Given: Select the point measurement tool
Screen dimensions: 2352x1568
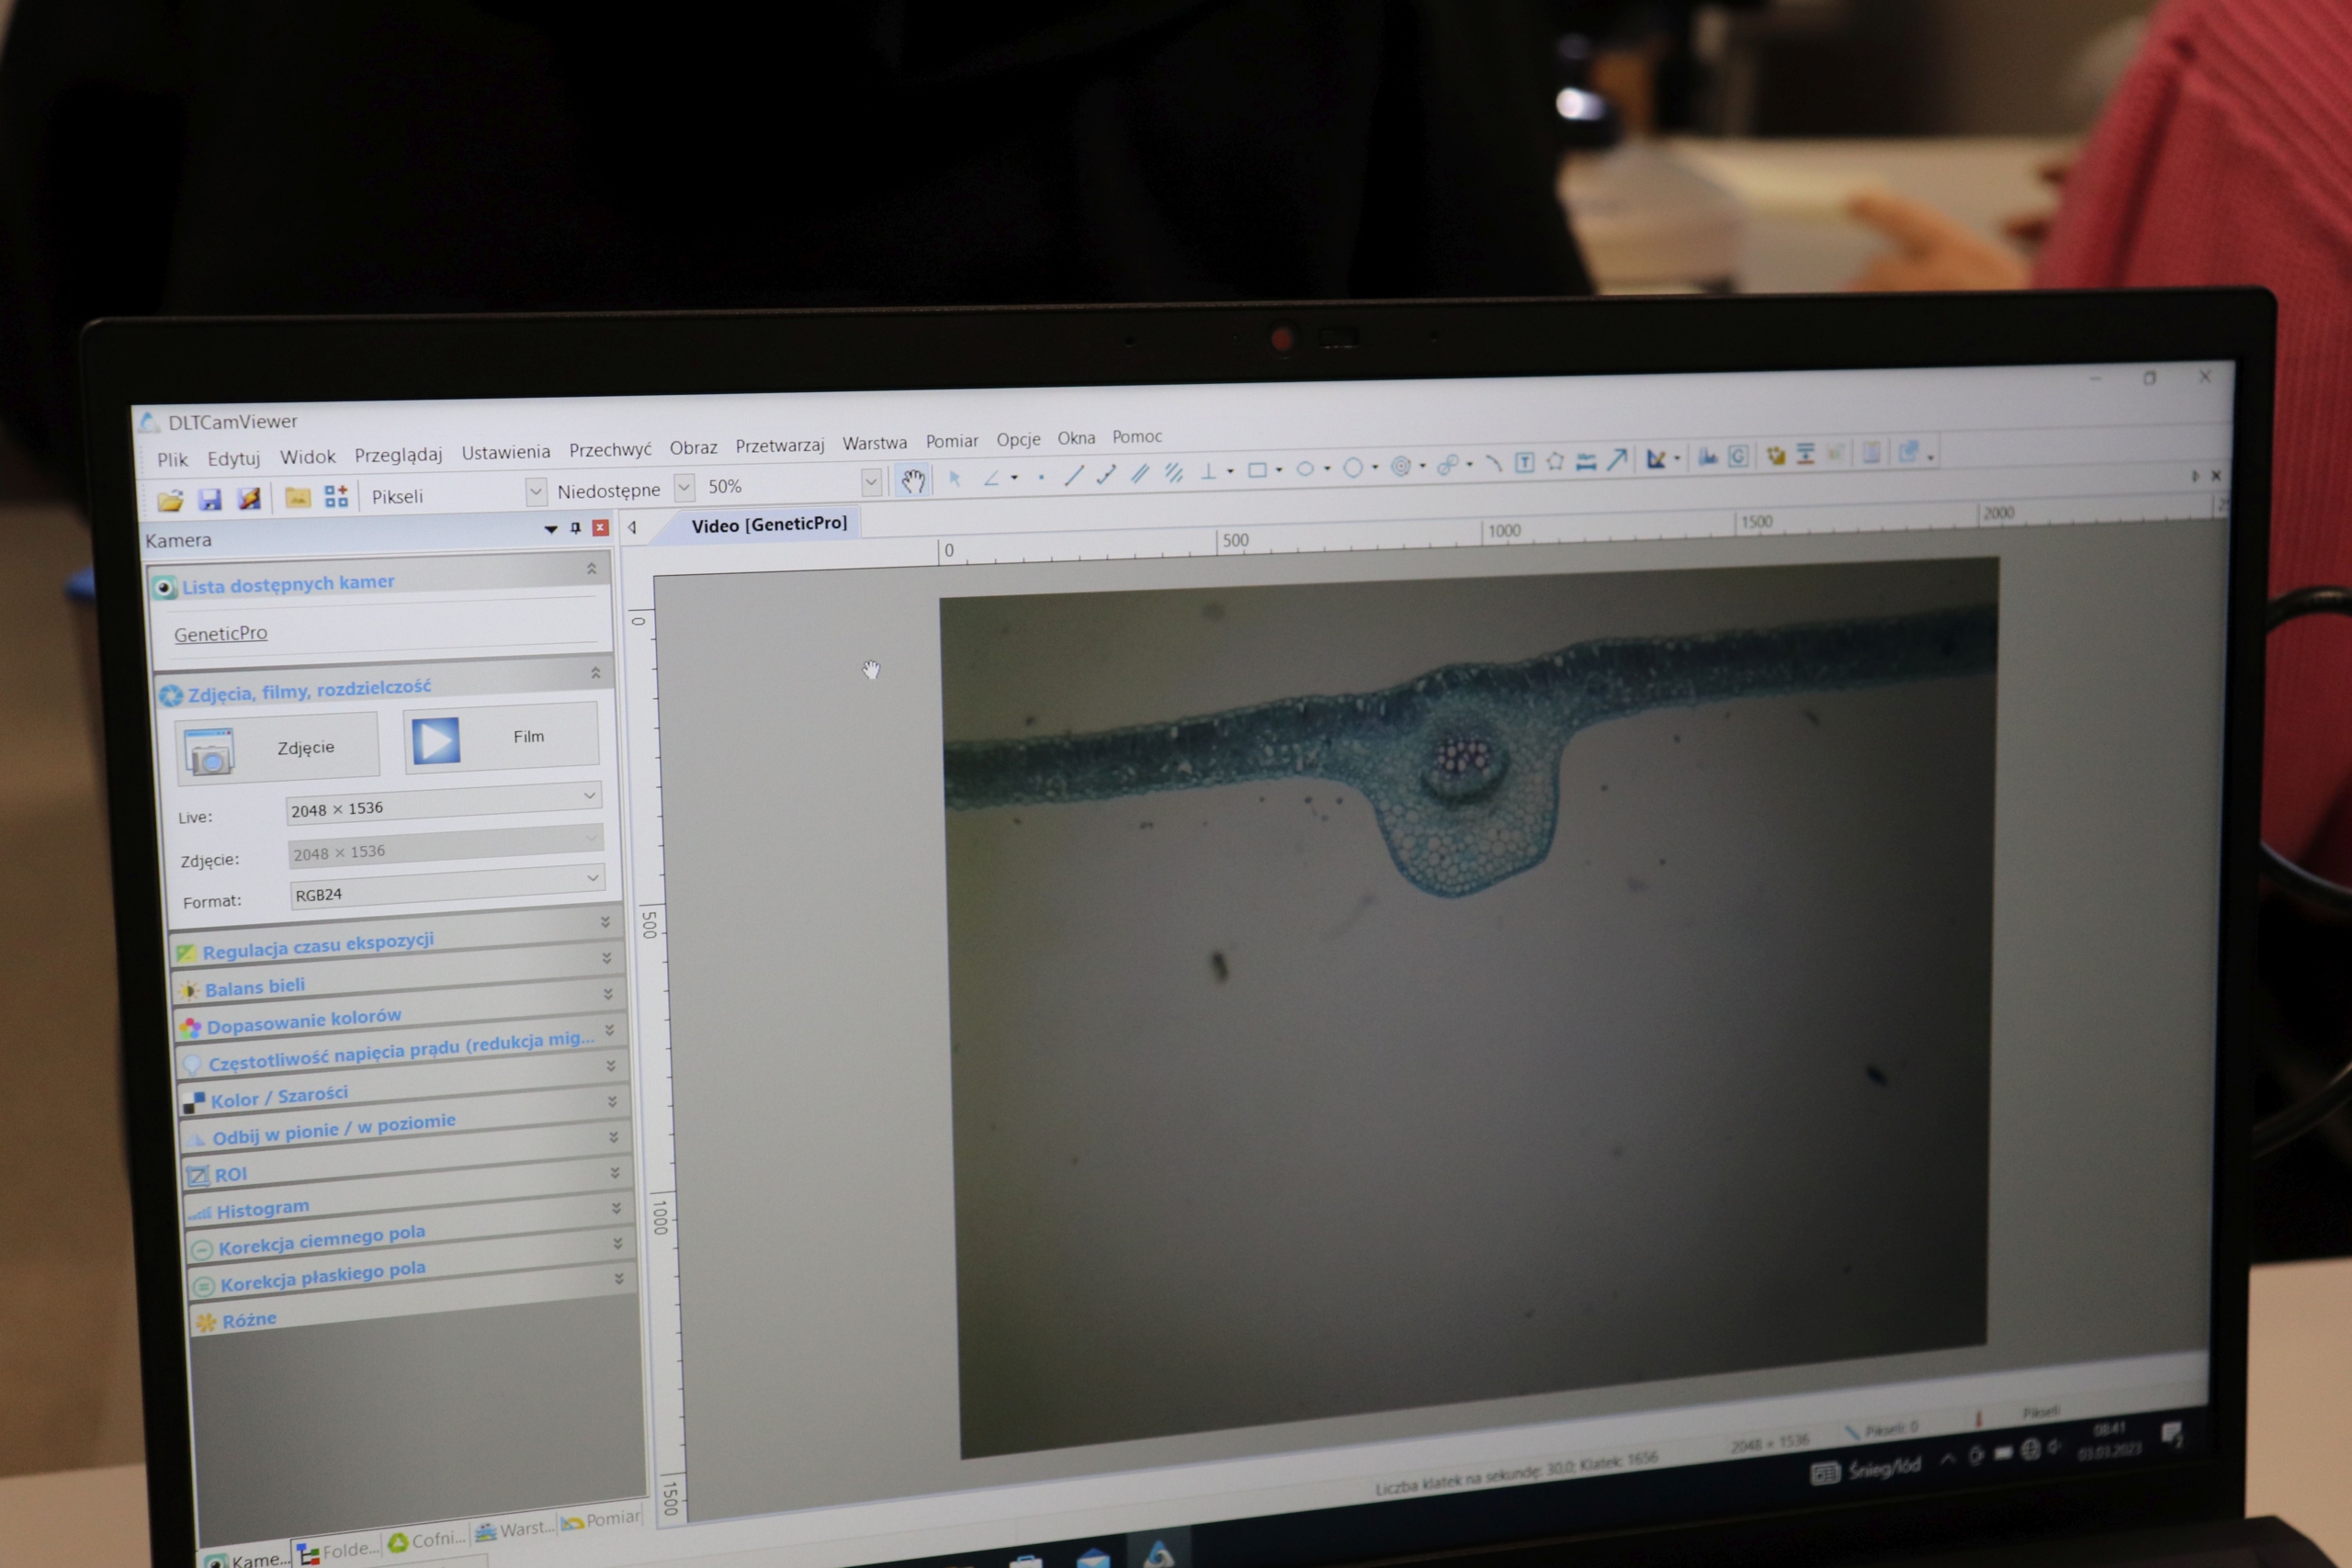Looking at the screenshot, I should coord(1041,477).
